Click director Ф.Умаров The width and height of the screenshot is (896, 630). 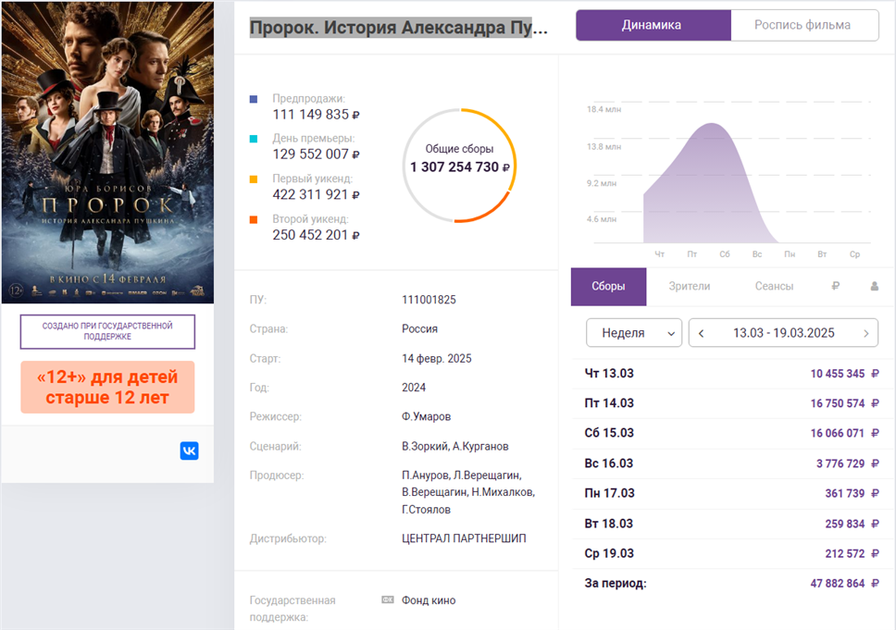click(427, 416)
